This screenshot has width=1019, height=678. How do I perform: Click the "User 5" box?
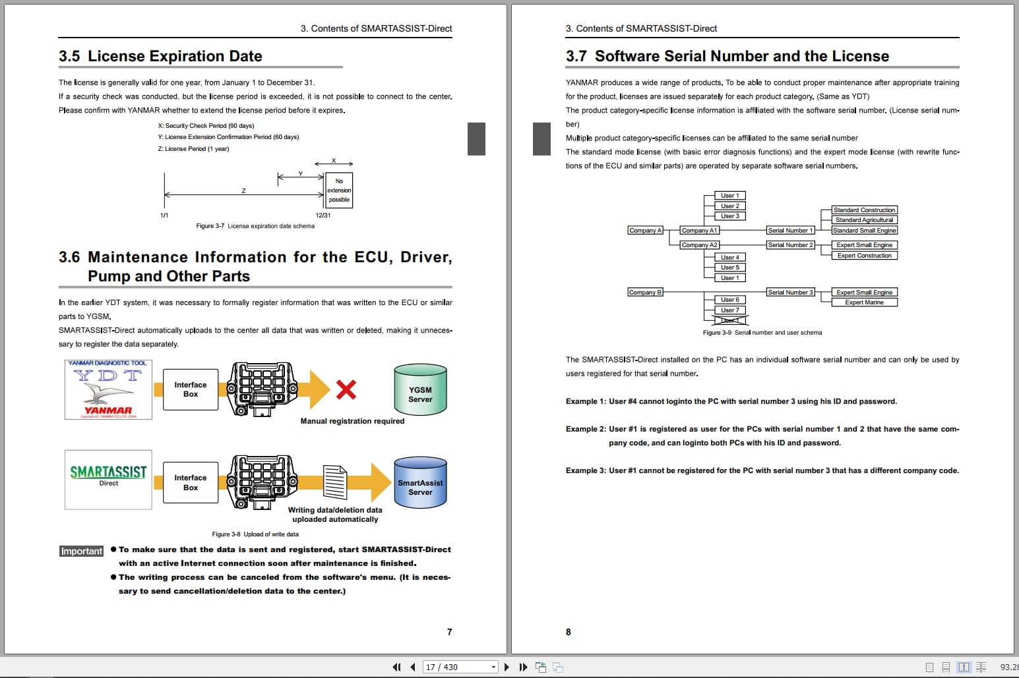tap(730, 268)
